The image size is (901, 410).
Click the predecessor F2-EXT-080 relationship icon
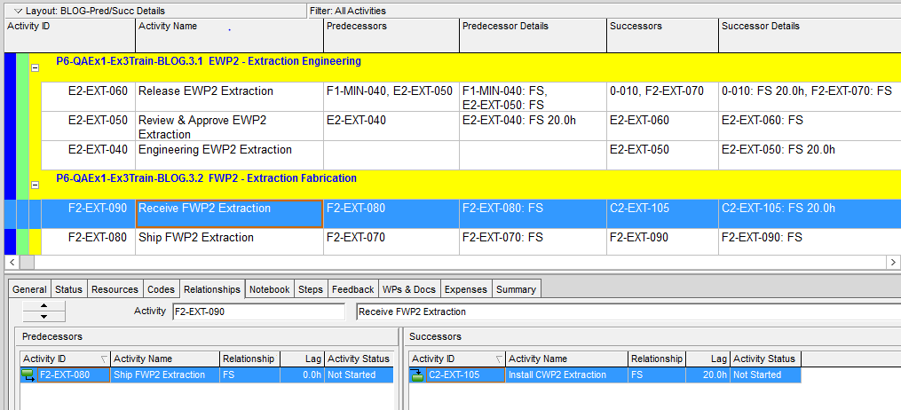[x=28, y=375]
